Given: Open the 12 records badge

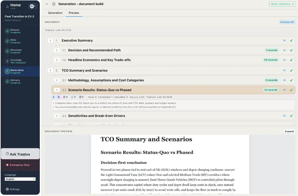Looking at the screenshot, I should pyautogui.click(x=271, y=90).
